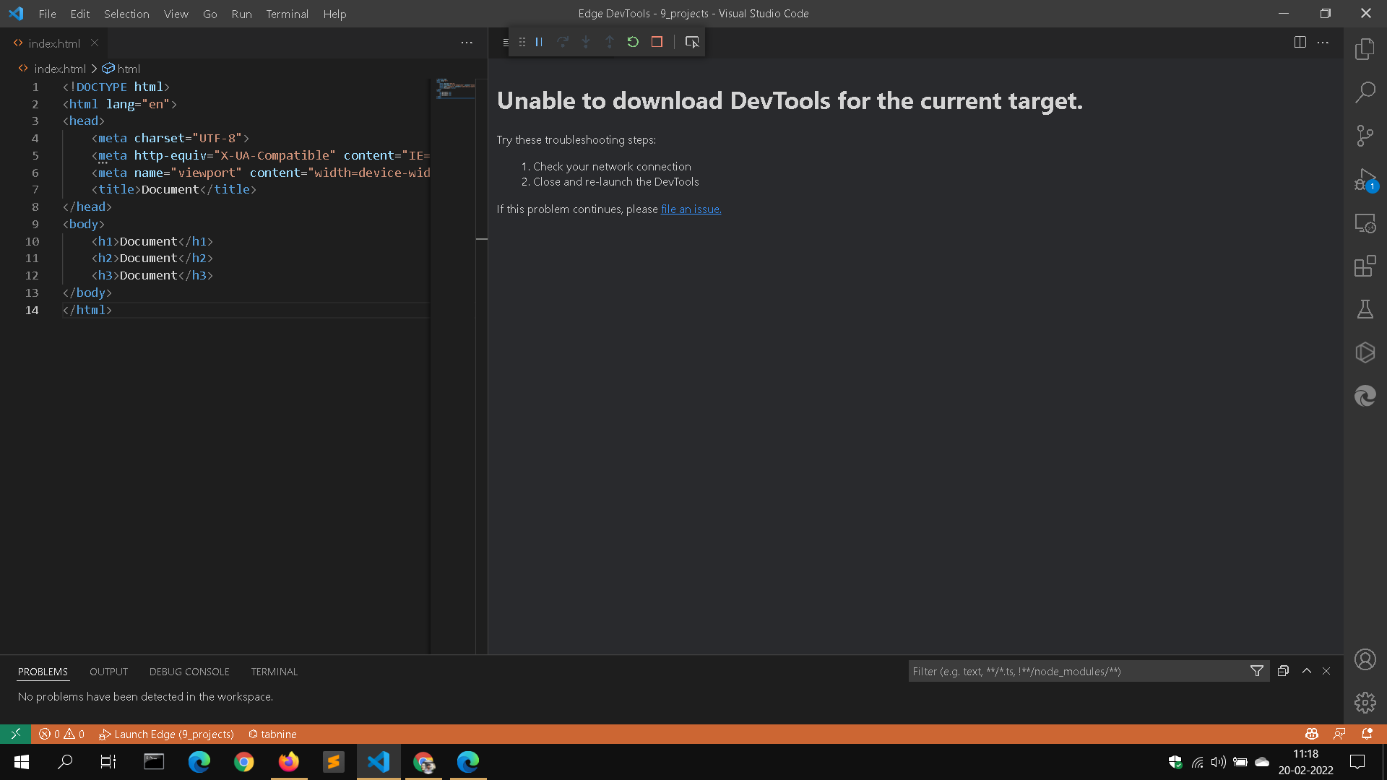Open more actions menu in editor toolbar
The height and width of the screenshot is (780, 1387).
467,43
